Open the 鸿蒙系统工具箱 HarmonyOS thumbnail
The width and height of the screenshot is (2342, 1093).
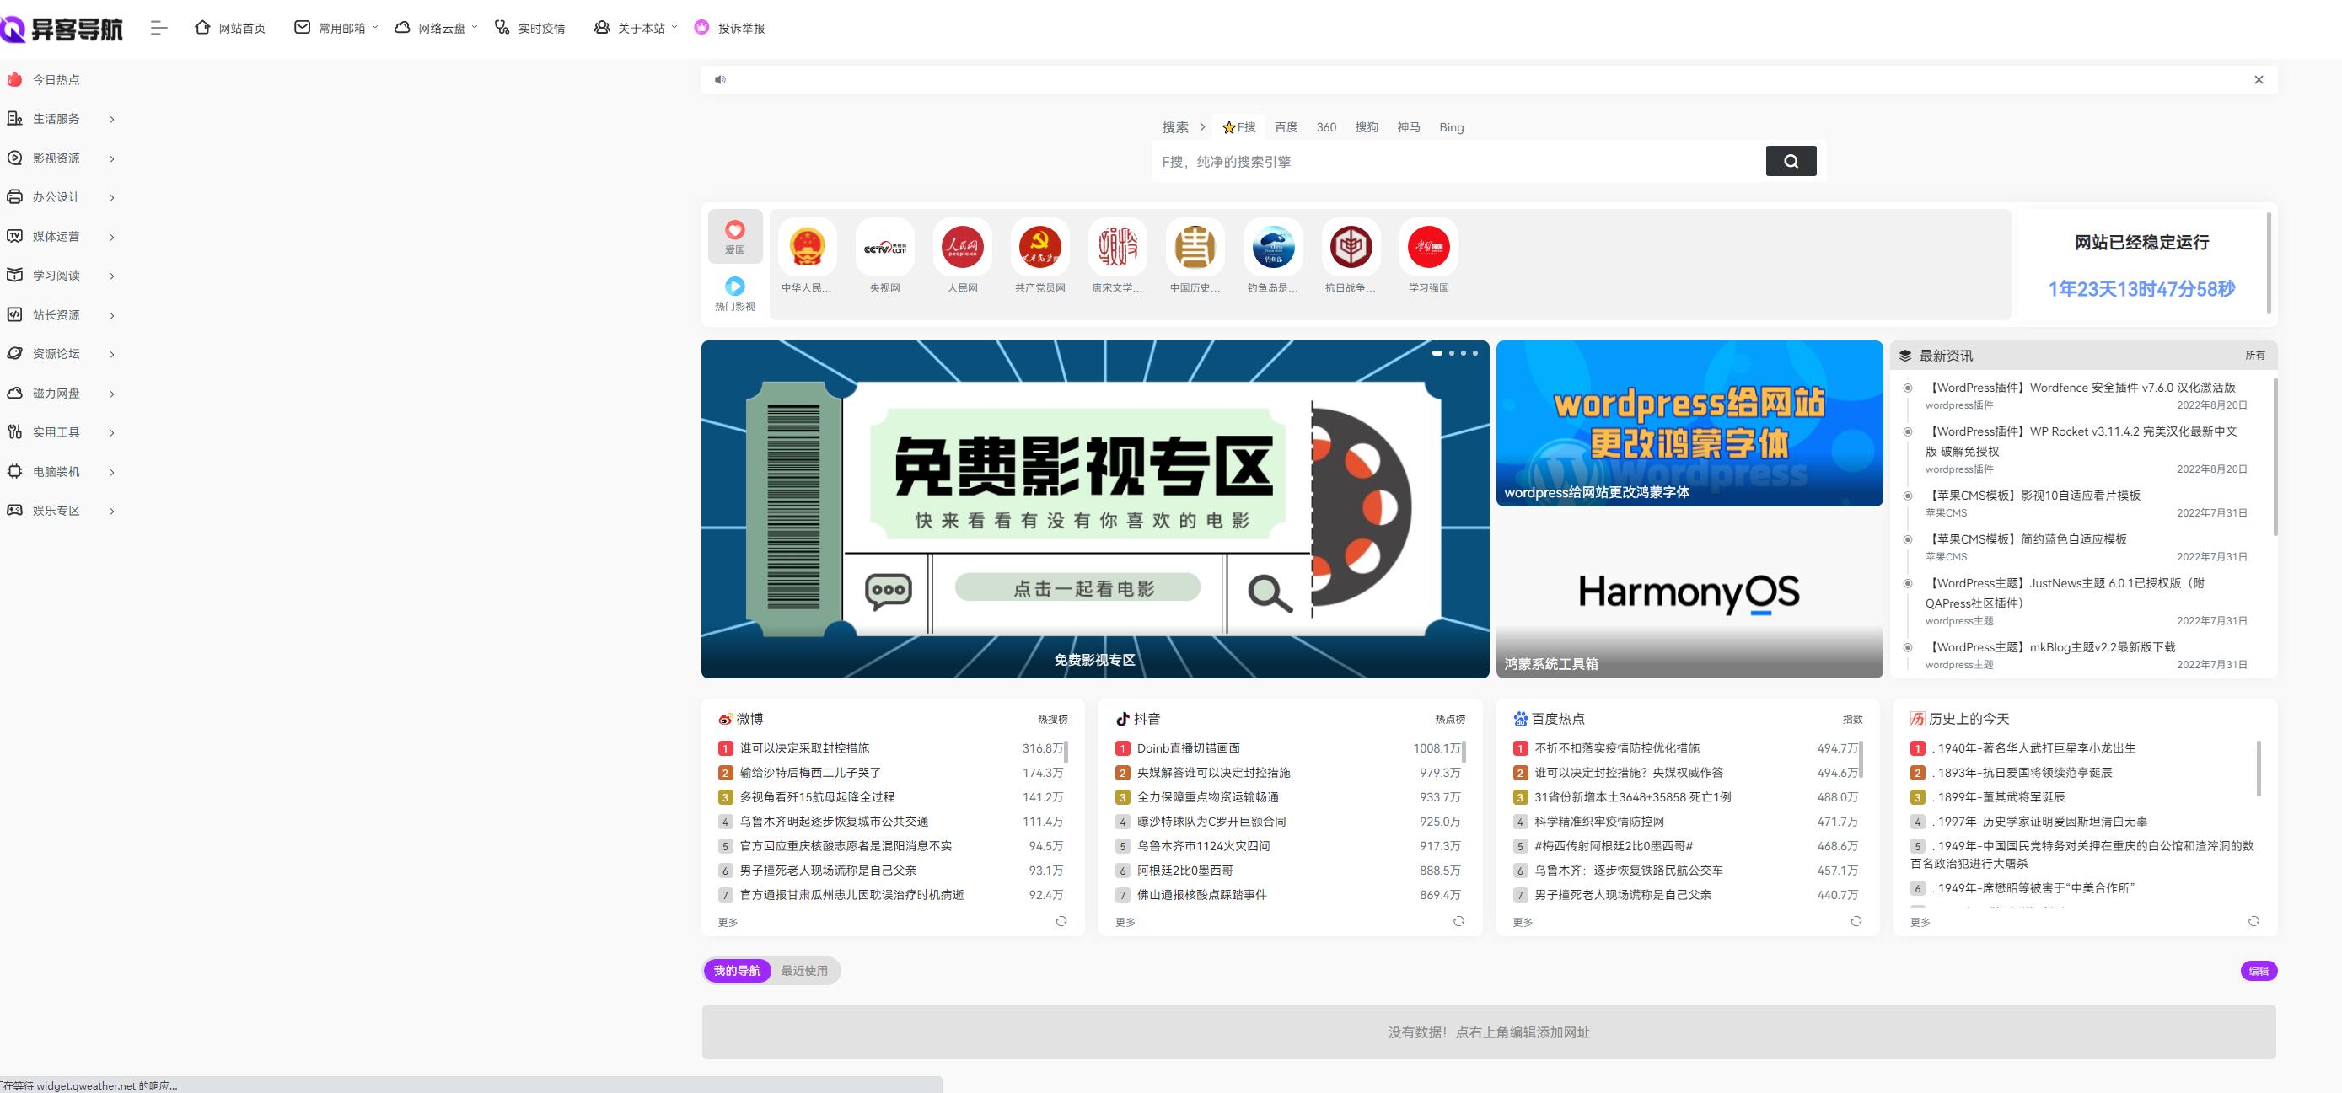(x=1689, y=595)
